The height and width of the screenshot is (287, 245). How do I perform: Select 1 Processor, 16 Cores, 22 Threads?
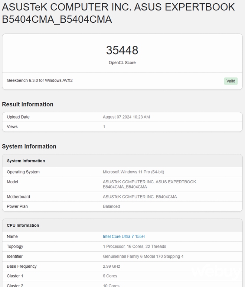pyautogui.click(x=134, y=246)
